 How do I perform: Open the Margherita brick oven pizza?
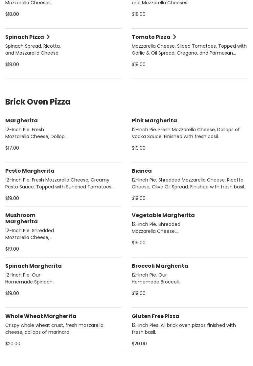tap(21, 121)
